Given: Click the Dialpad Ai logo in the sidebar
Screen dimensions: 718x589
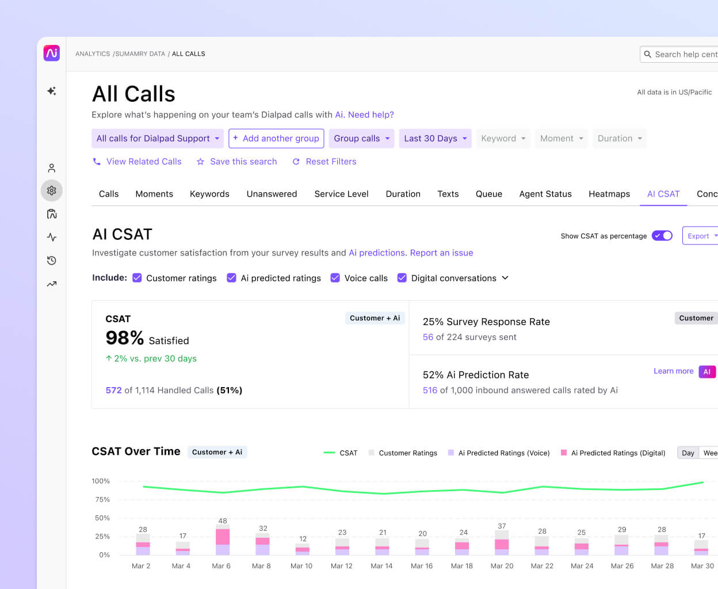Looking at the screenshot, I should (x=51, y=53).
